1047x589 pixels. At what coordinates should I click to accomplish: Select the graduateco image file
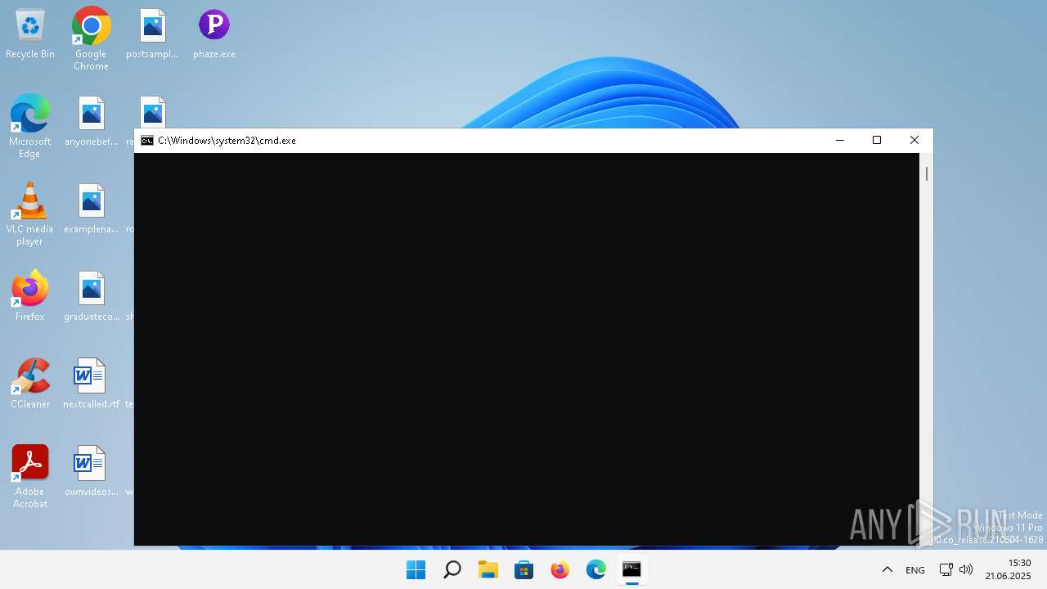coord(91,297)
